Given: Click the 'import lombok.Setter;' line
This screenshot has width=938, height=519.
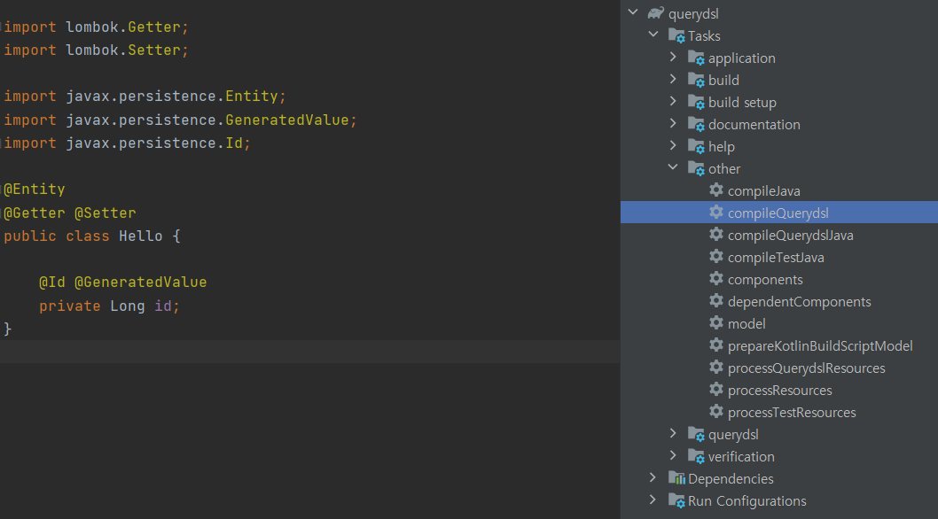Looking at the screenshot, I should click(97, 50).
